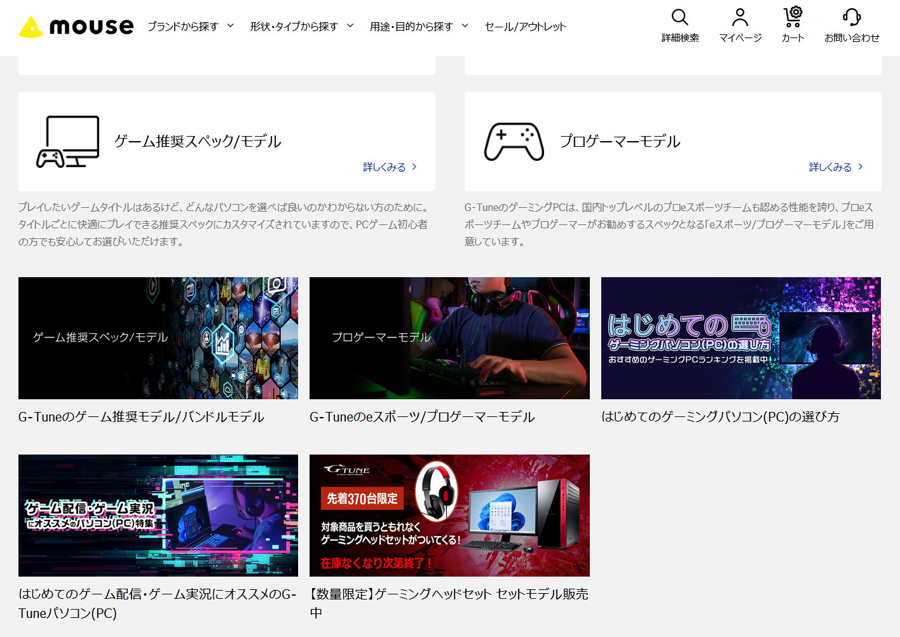The height and width of the screenshot is (637, 900).
Task: Open プロゲーマーモデル banner image
Action: pos(449,338)
